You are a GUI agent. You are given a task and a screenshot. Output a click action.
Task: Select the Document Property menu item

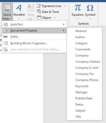pos(34,30)
